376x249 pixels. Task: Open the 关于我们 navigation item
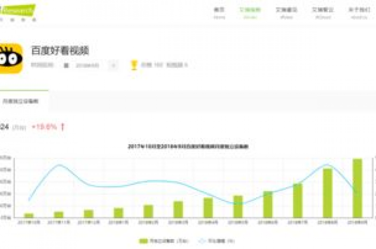click(359, 13)
